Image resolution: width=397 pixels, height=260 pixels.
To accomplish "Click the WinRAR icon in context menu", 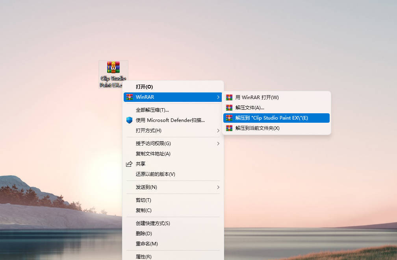I will click(x=130, y=97).
